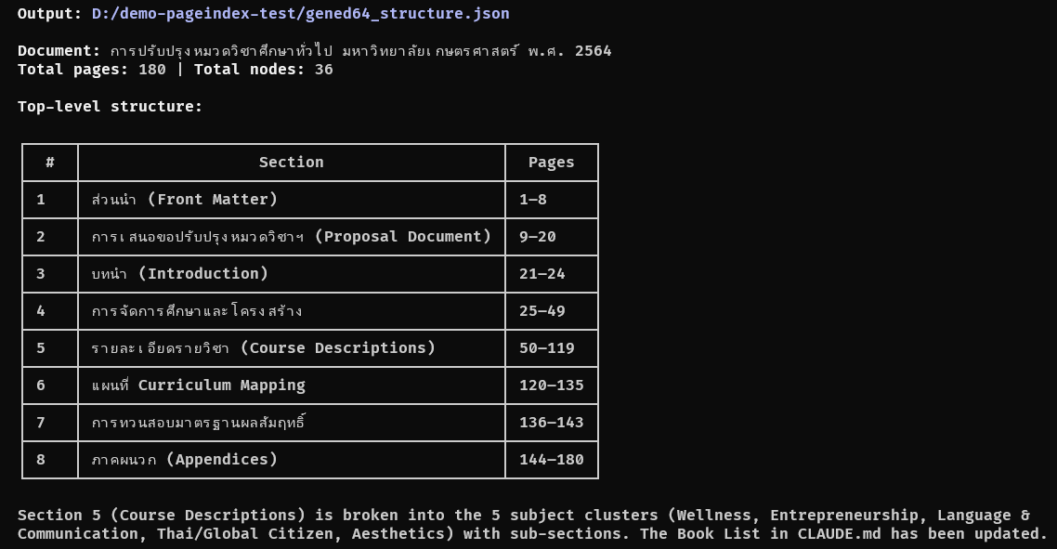The width and height of the screenshot is (1057, 549).
Task: Click the 136–143 page range
Action: click(x=551, y=423)
